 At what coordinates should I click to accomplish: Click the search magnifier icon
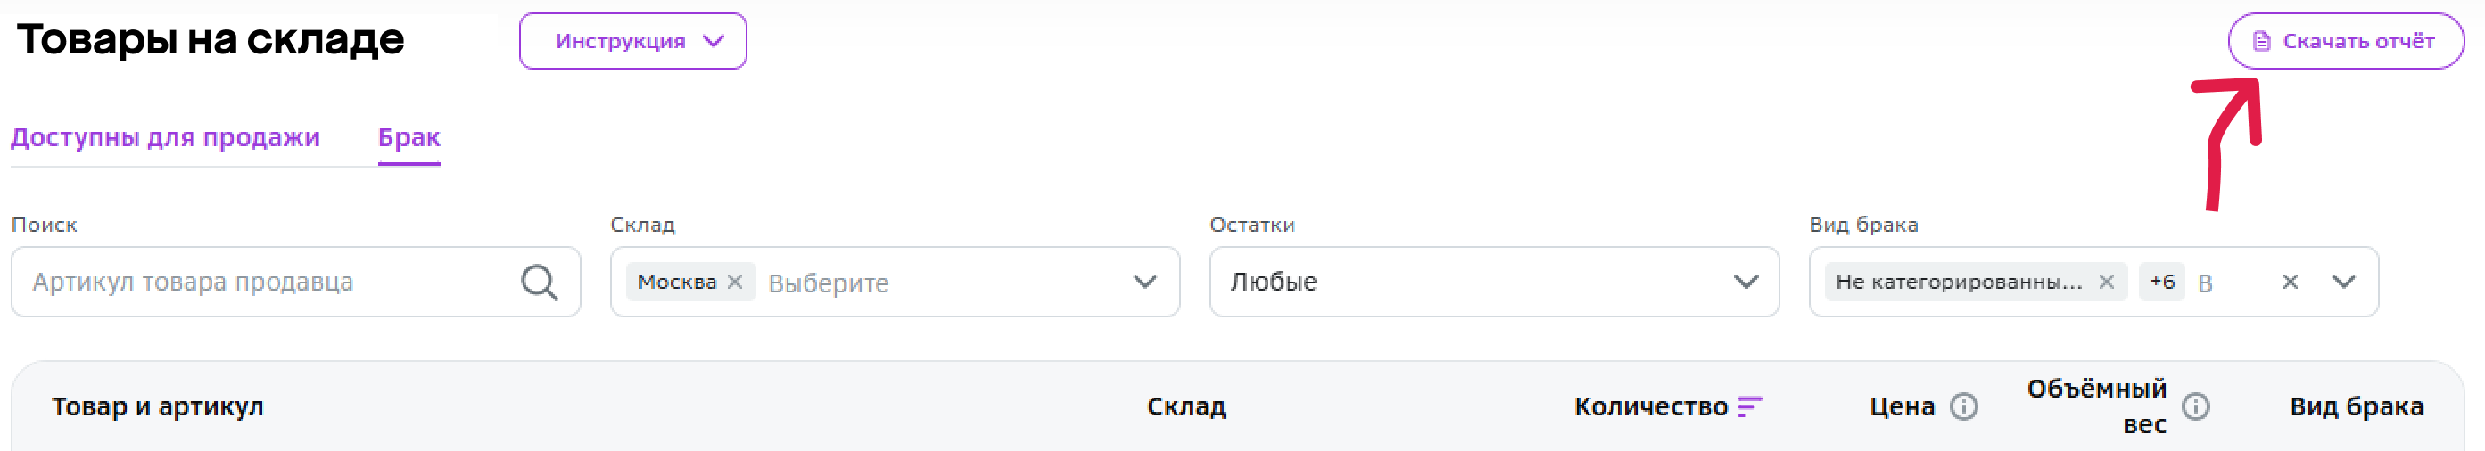pos(540,283)
